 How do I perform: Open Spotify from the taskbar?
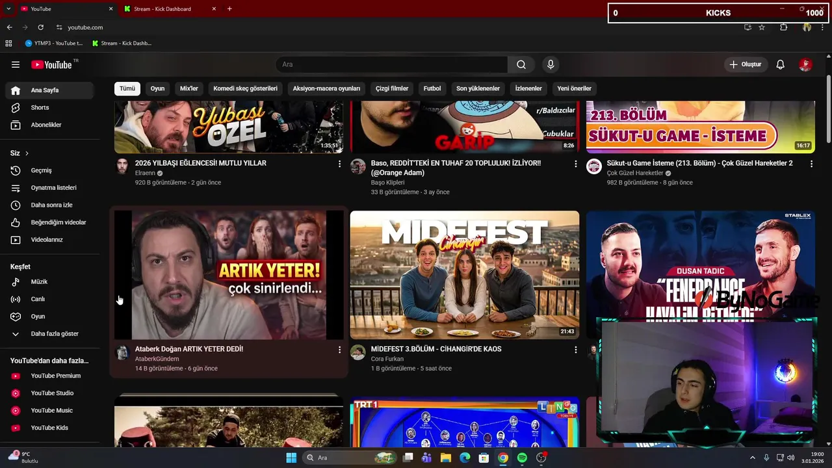pos(522,458)
